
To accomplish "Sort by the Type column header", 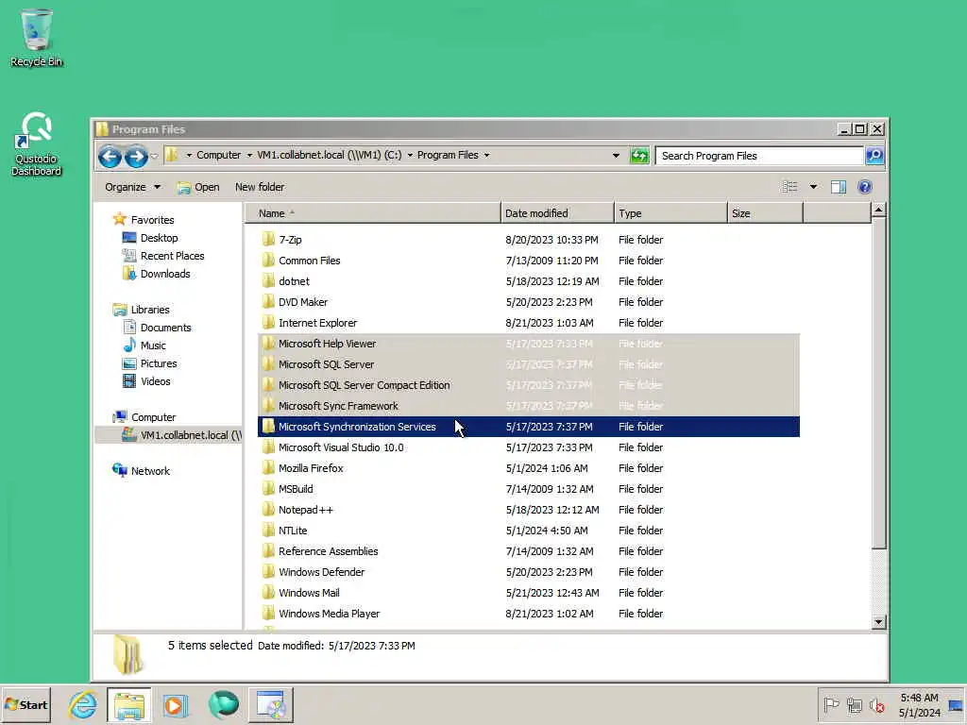I will pos(671,213).
